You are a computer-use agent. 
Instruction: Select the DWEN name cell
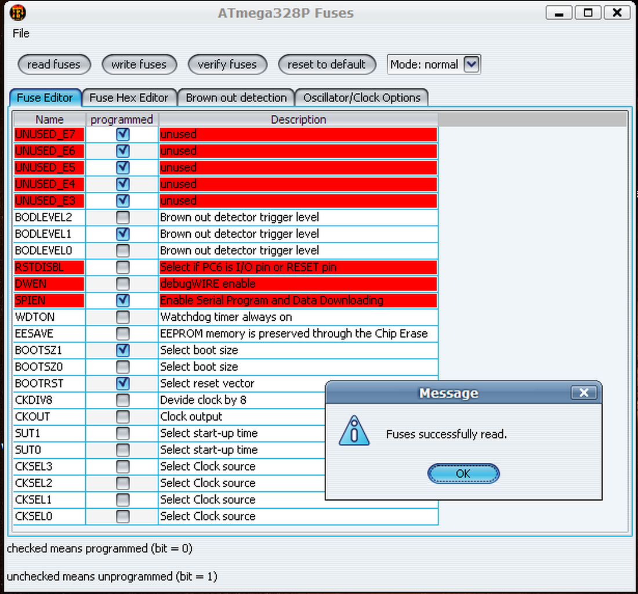pos(49,284)
